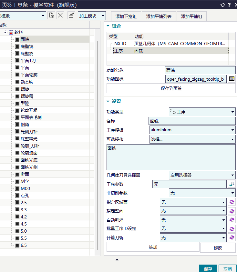Click the 添加下拉组 button
The width and height of the screenshot is (237, 272).
click(126, 16)
